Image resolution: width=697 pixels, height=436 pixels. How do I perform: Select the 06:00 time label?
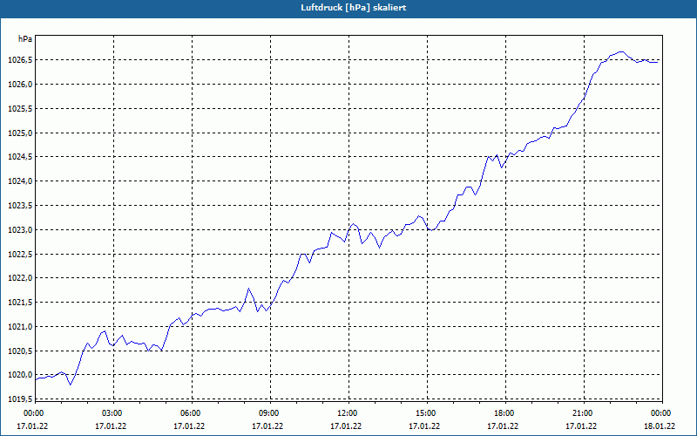(x=190, y=413)
